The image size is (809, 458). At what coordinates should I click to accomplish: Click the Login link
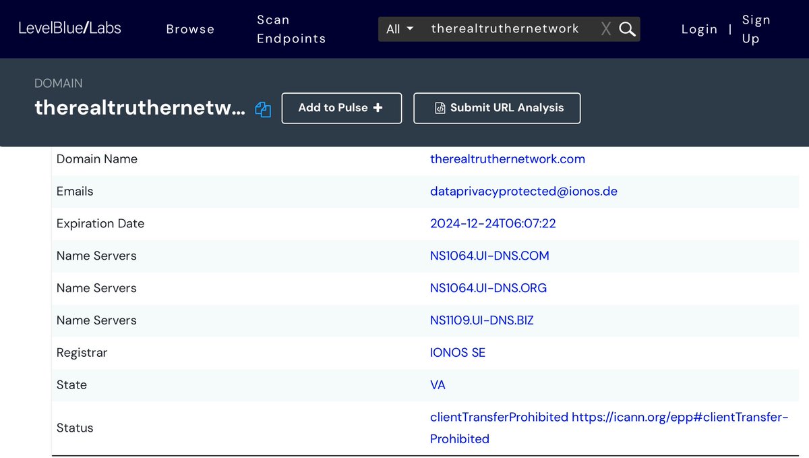tap(699, 29)
